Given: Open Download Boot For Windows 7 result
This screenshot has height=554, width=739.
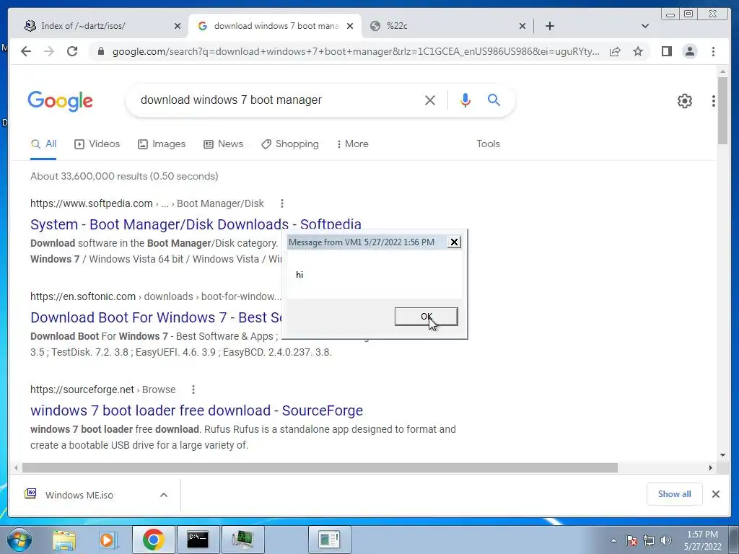Looking at the screenshot, I should [x=156, y=317].
